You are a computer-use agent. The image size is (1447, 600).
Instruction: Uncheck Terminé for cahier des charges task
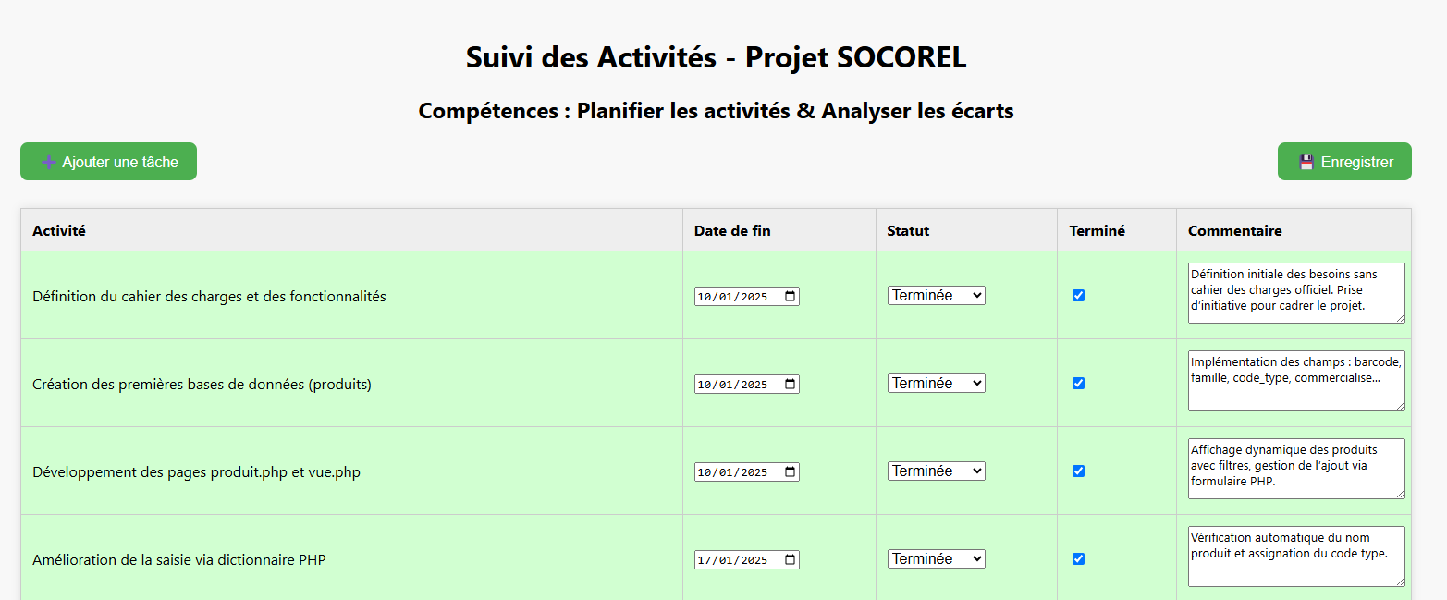[x=1078, y=296]
